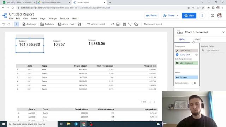
Task: Click the Windows taskbar search field
Action: (x=32, y=124)
